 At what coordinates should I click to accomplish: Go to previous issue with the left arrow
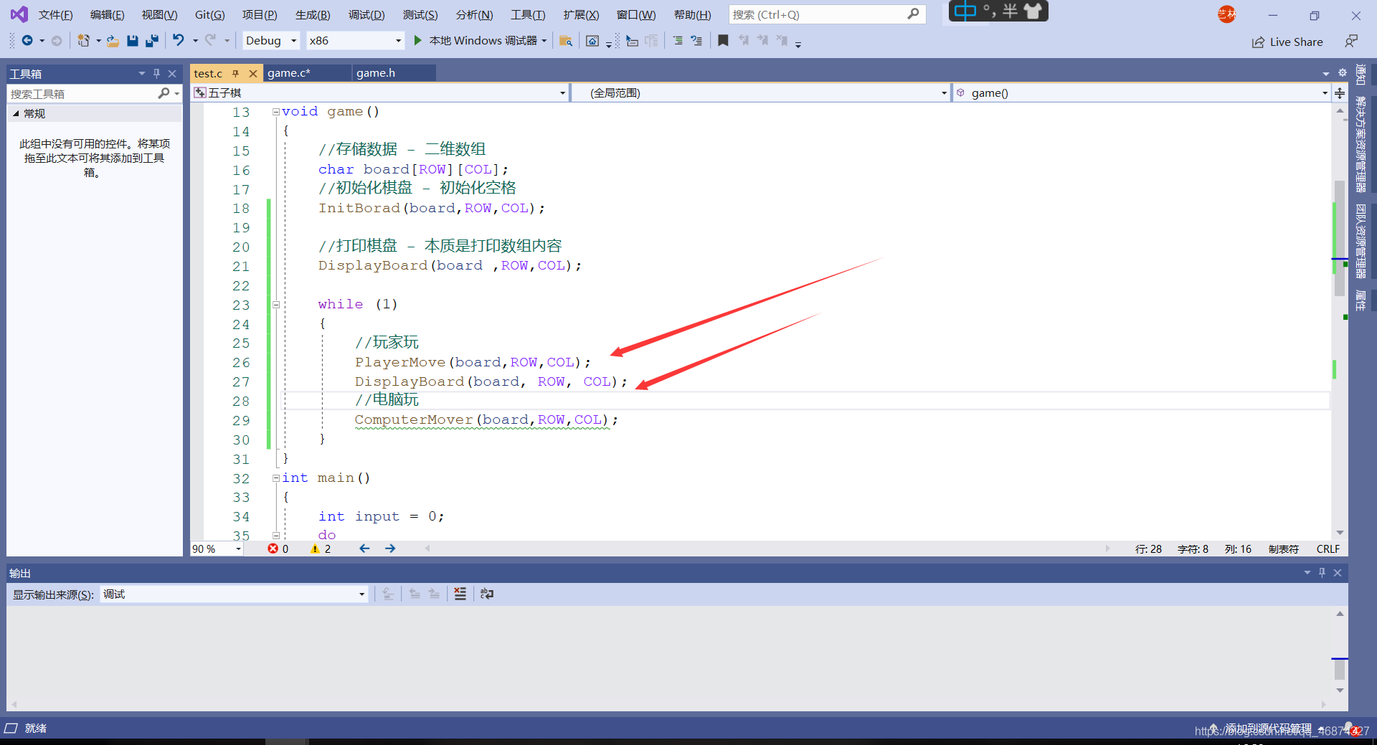point(364,549)
